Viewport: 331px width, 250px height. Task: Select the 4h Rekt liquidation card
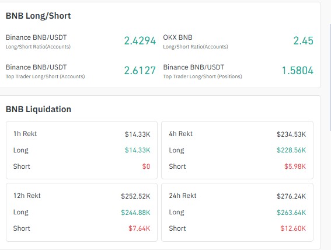pos(237,150)
